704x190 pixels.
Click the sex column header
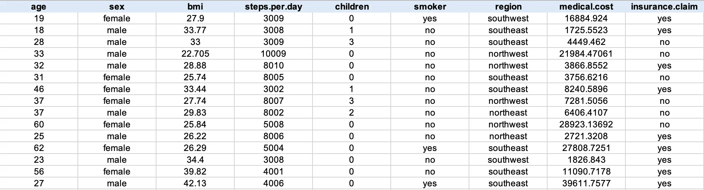pyautogui.click(x=117, y=7)
